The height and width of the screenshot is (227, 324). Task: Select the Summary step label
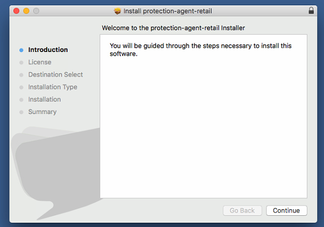[x=42, y=112]
